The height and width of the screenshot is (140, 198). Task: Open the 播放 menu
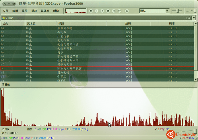click(x=34, y=11)
